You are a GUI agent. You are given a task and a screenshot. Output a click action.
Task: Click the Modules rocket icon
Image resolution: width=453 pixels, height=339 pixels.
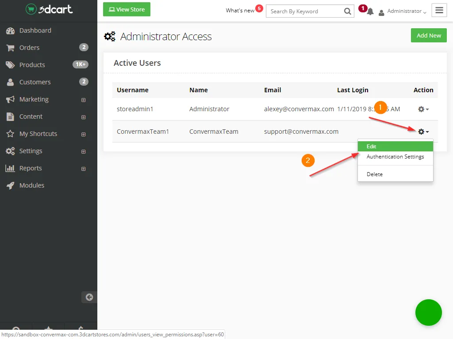[x=10, y=185]
